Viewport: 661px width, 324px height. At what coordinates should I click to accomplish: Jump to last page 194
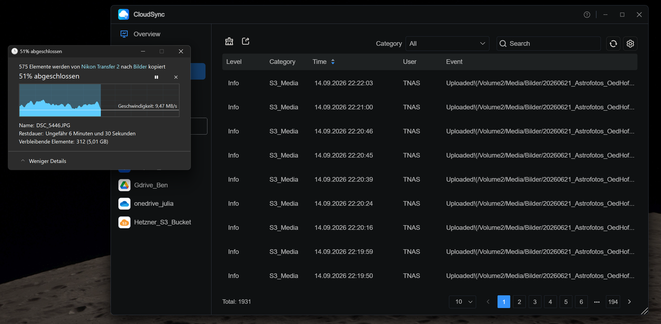pyautogui.click(x=613, y=302)
